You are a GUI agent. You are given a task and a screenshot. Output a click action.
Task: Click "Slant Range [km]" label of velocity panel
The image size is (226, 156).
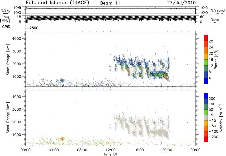[8, 118]
